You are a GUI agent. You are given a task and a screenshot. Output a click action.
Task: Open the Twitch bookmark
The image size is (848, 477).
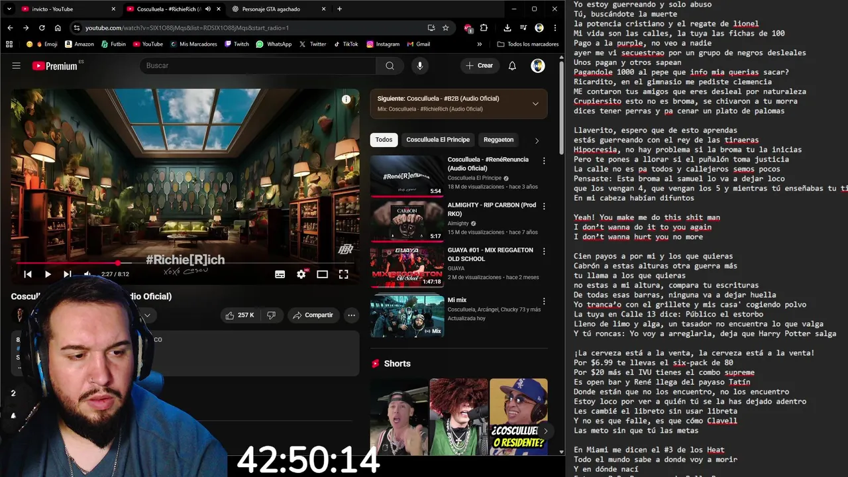pyautogui.click(x=237, y=44)
